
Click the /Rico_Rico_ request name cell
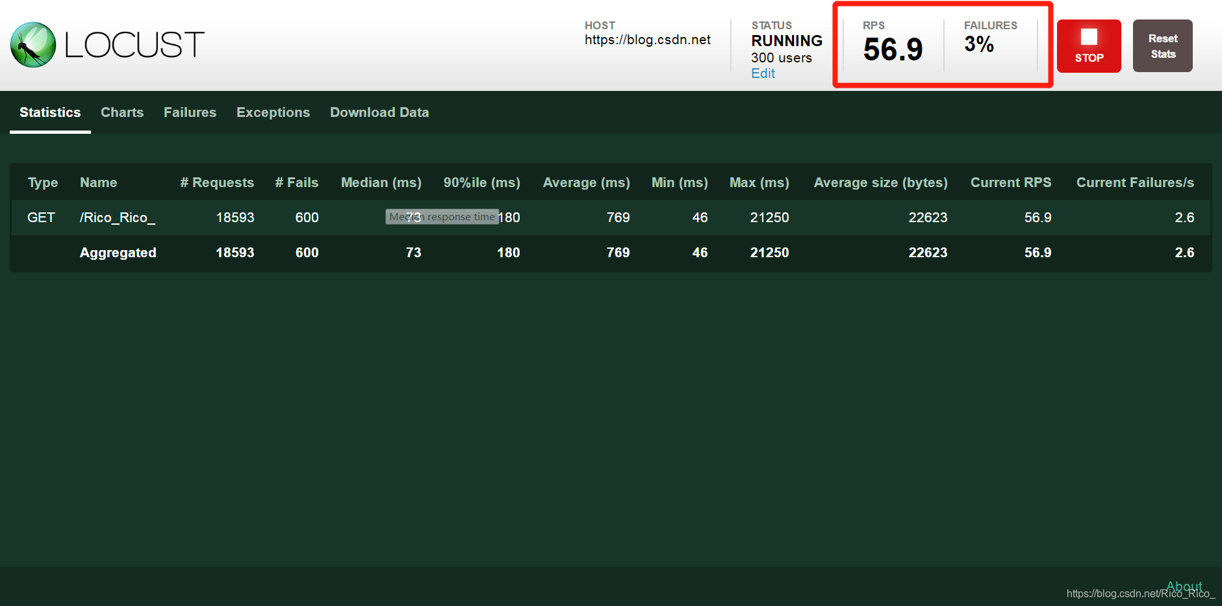click(118, 218)
